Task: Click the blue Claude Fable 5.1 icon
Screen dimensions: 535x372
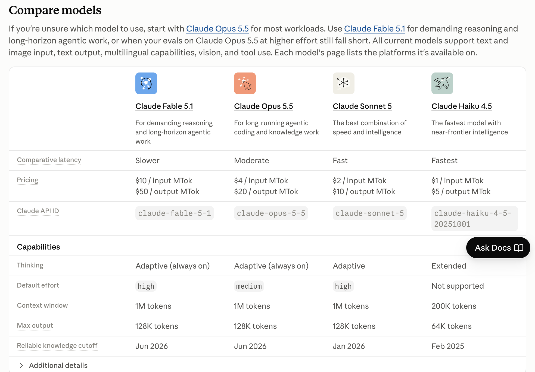Action: pyautogui.click(x=146, y=83)
